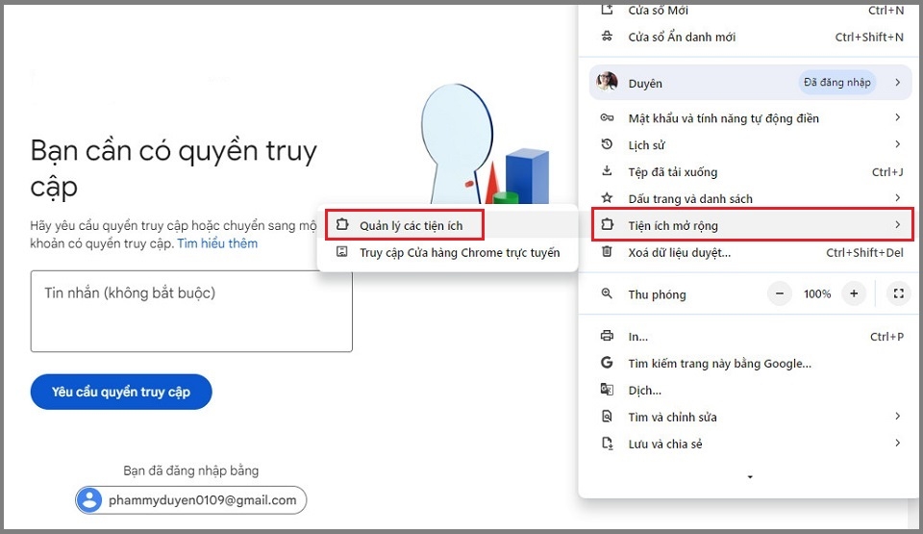Click the Ctrl+J shortcut text
923x534 pixels.
pyautogui.click(x=887, y=172)
